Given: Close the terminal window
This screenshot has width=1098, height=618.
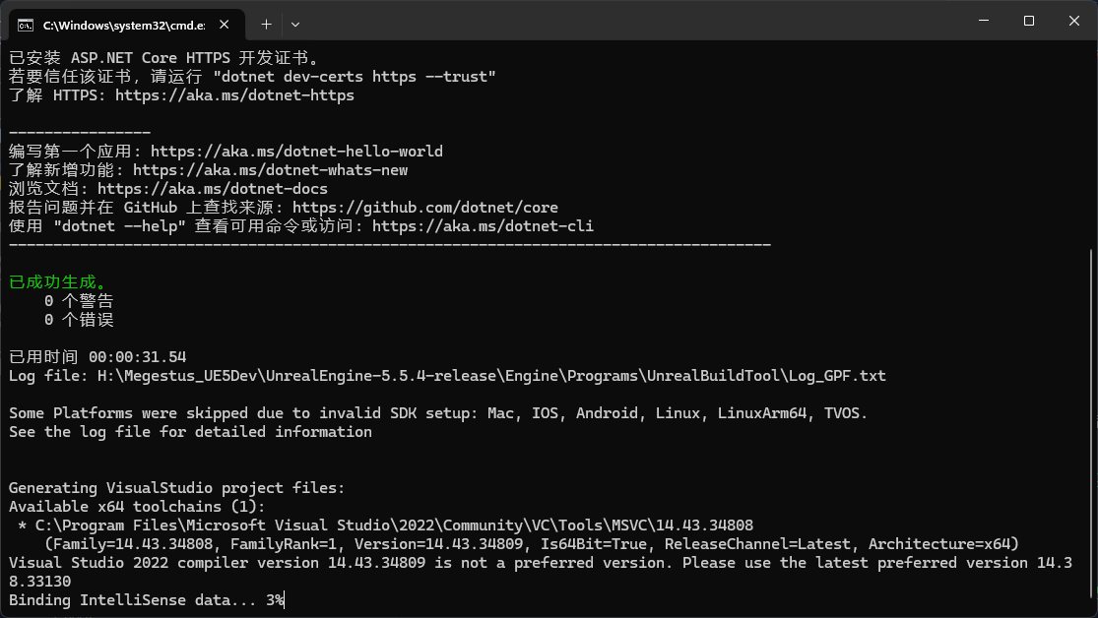Looking at the screenshot, I should click(1074, 21).
